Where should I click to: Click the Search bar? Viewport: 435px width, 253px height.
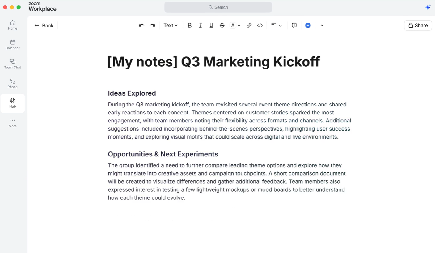(218, 7)
